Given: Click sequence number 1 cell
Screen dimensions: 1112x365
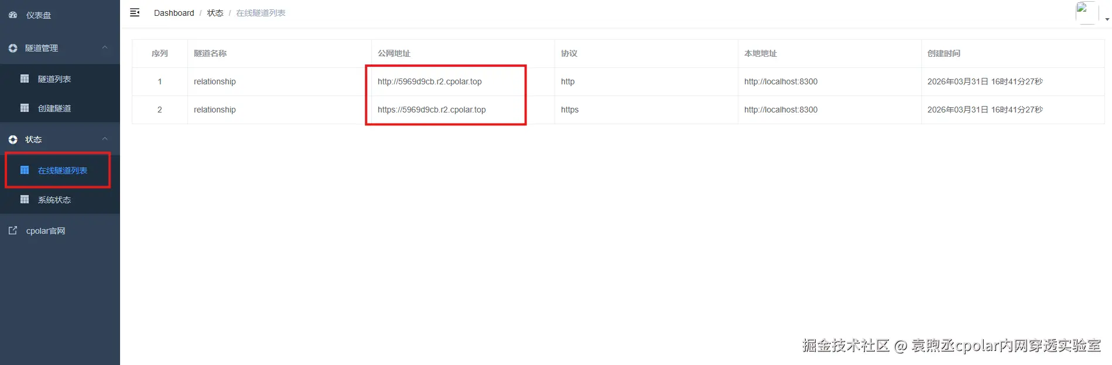Looking at the screenshot, I should [159, 81].
